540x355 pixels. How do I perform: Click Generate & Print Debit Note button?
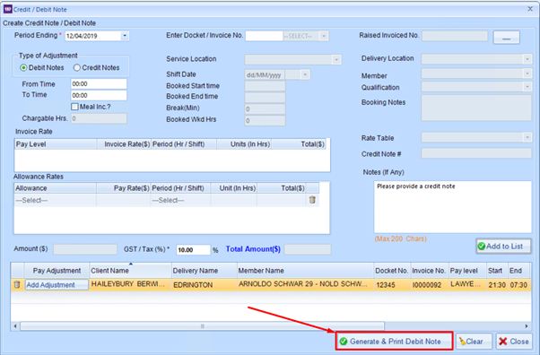click(x=394, y=342)
